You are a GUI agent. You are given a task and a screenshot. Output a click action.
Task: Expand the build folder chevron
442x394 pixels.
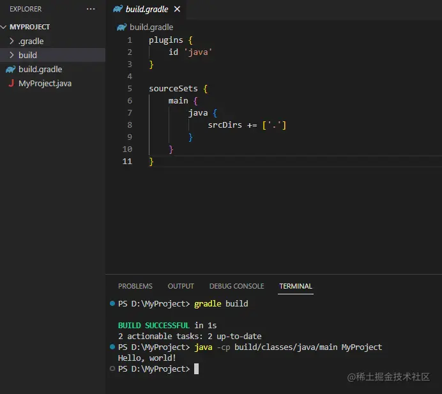point(11,55)
